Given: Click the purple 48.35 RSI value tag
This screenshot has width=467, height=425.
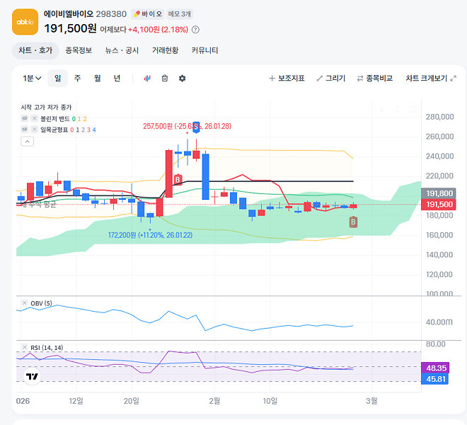Looking at the screenshot, I should pos(435,368).
